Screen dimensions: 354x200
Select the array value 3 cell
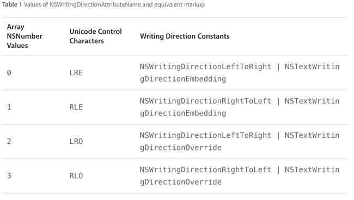[9, 176]
